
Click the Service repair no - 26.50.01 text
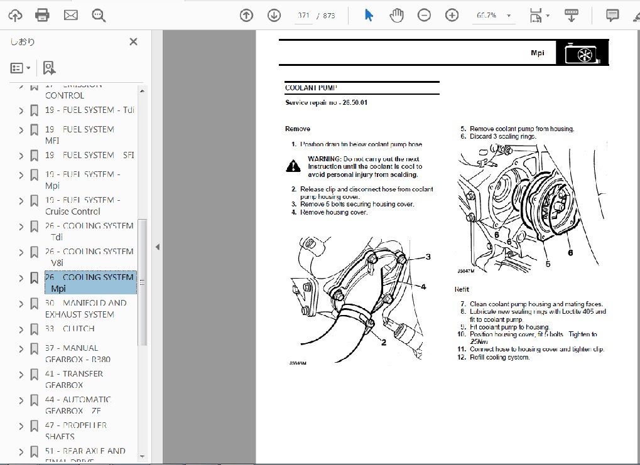(326, 102)
